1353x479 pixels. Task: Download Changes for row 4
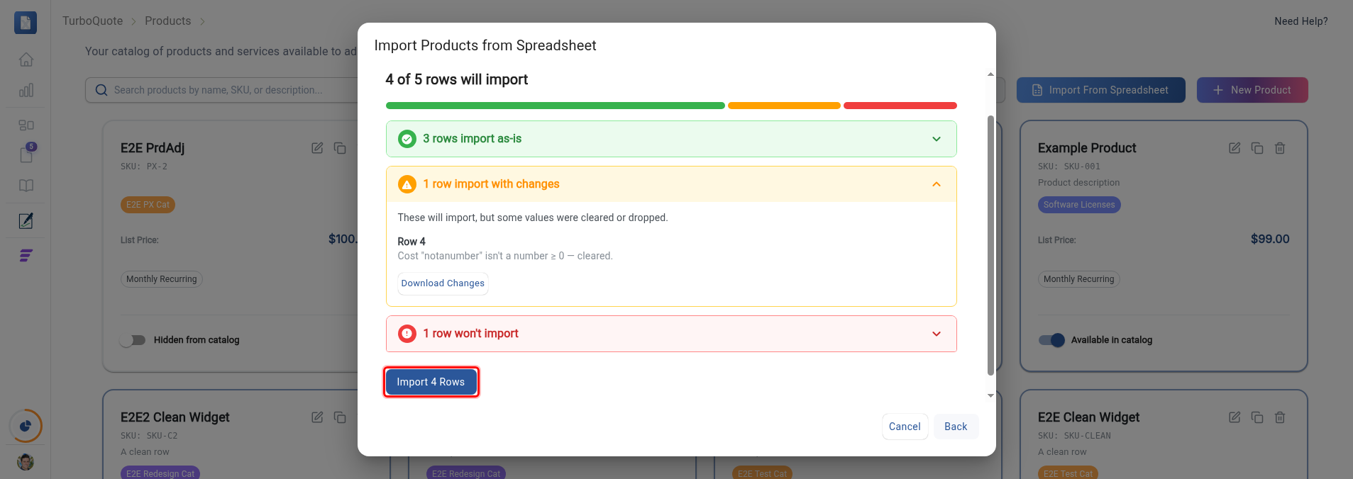click(x=443, y=283)
